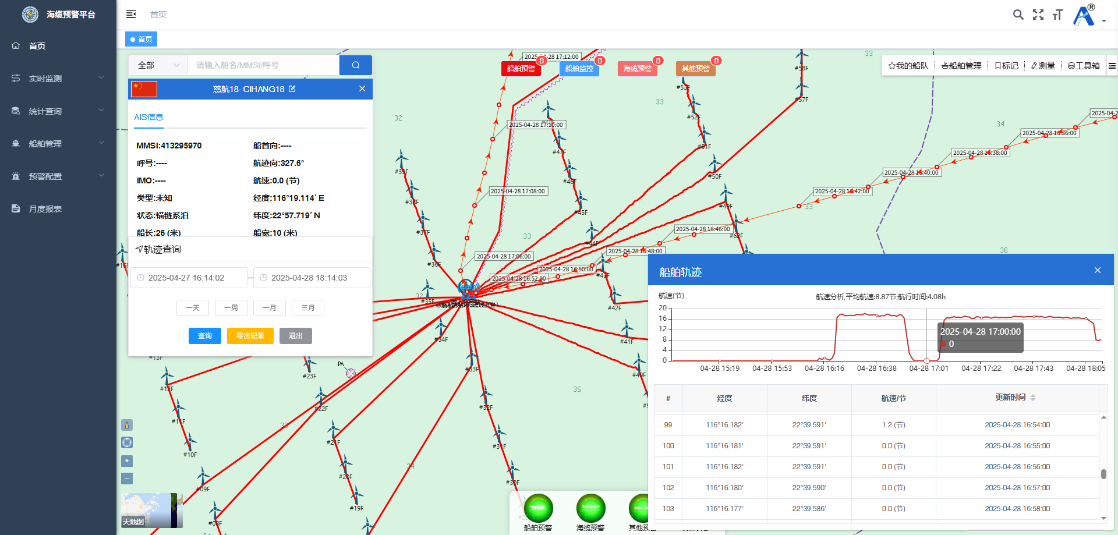Click the search magnifier icon in header
This screenshot has height=535, width=1118.
click(x=1018, y=15)
